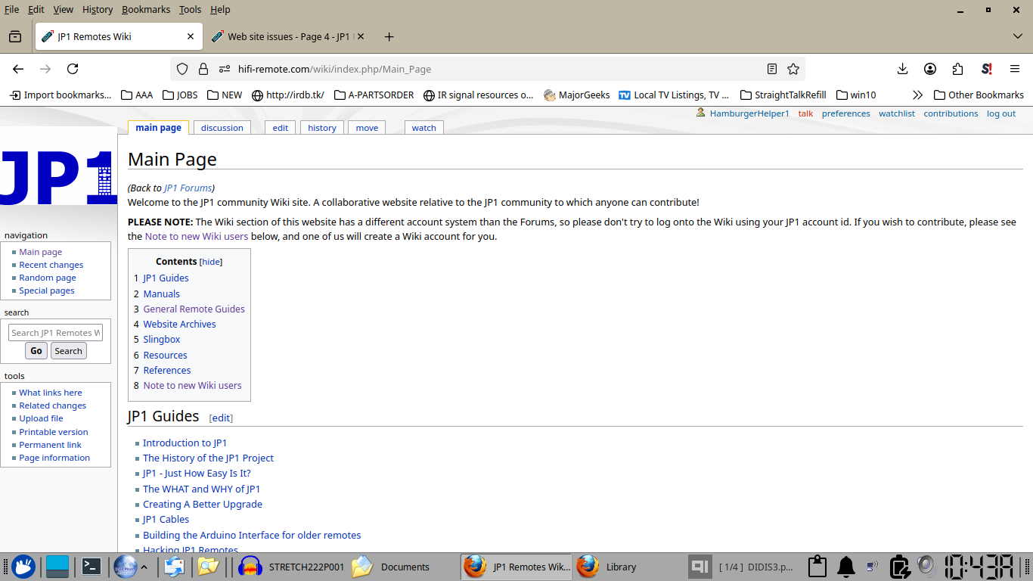Viewport: 1033px width, 581px height.
Task: Bookmark this page using the star icon
Action: 793,68
